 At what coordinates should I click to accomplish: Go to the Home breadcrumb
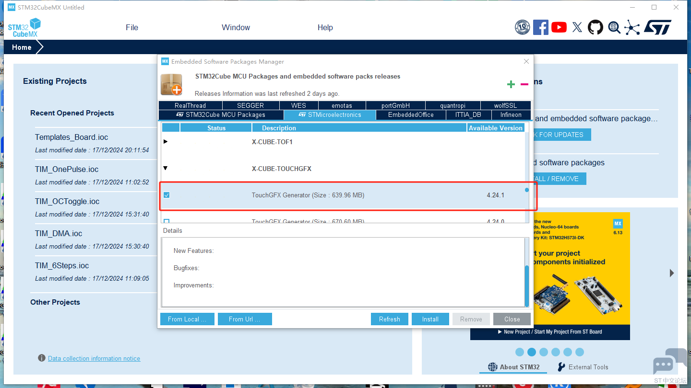(22, 47)
